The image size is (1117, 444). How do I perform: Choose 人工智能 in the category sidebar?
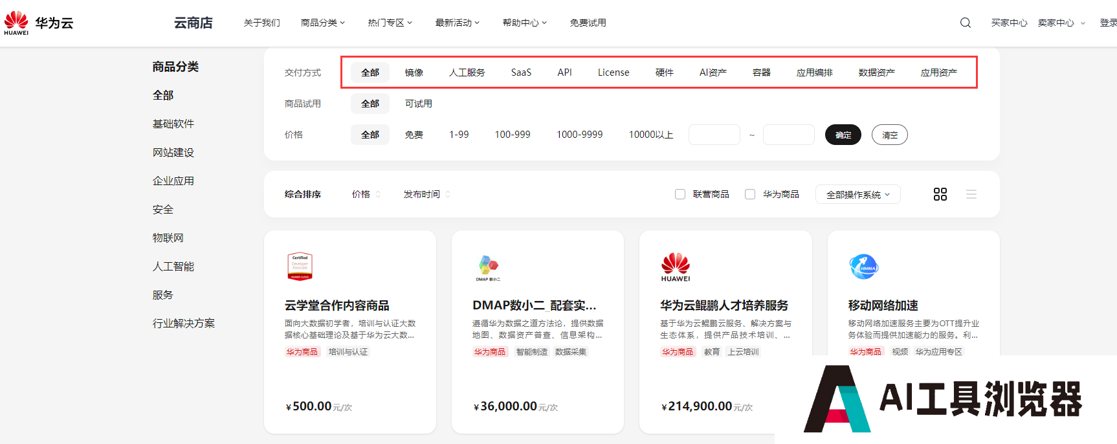(x=173, y=267)
